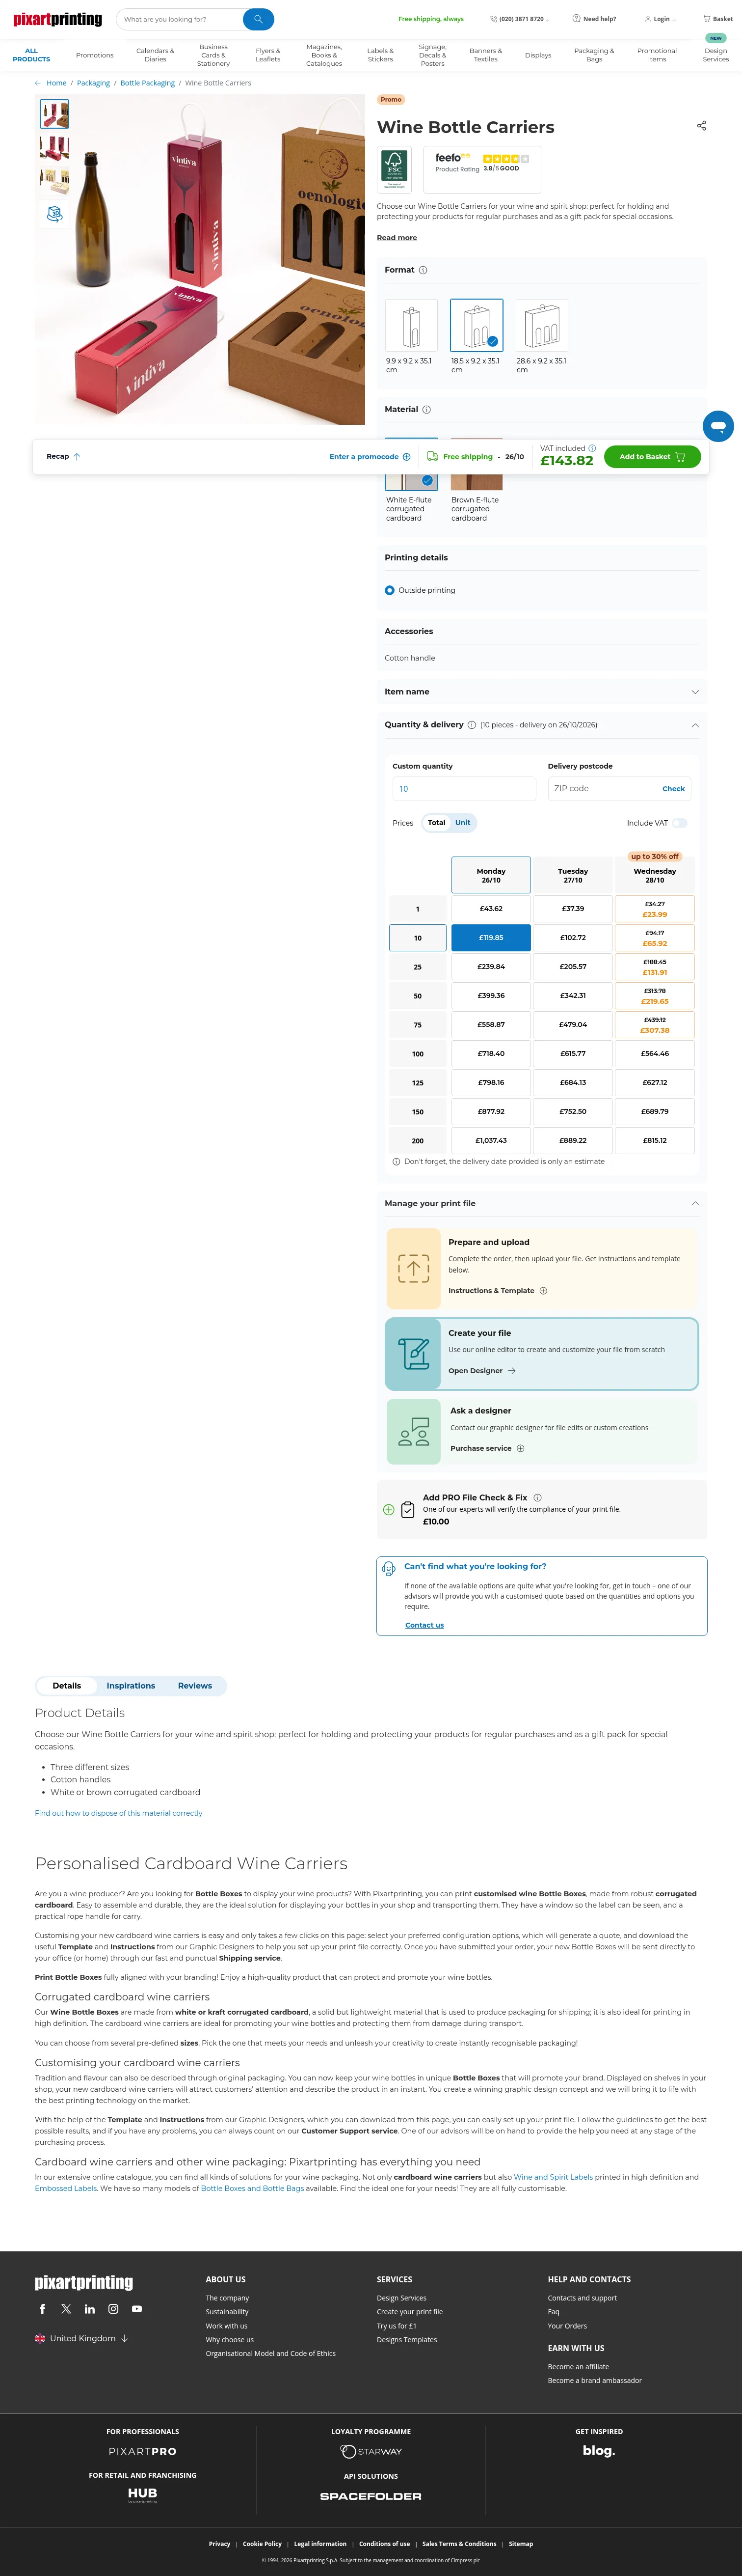This screenshot has width=742, height=2576.
Task: Click the PRO File Check info icon
Action: point(537,1498)
